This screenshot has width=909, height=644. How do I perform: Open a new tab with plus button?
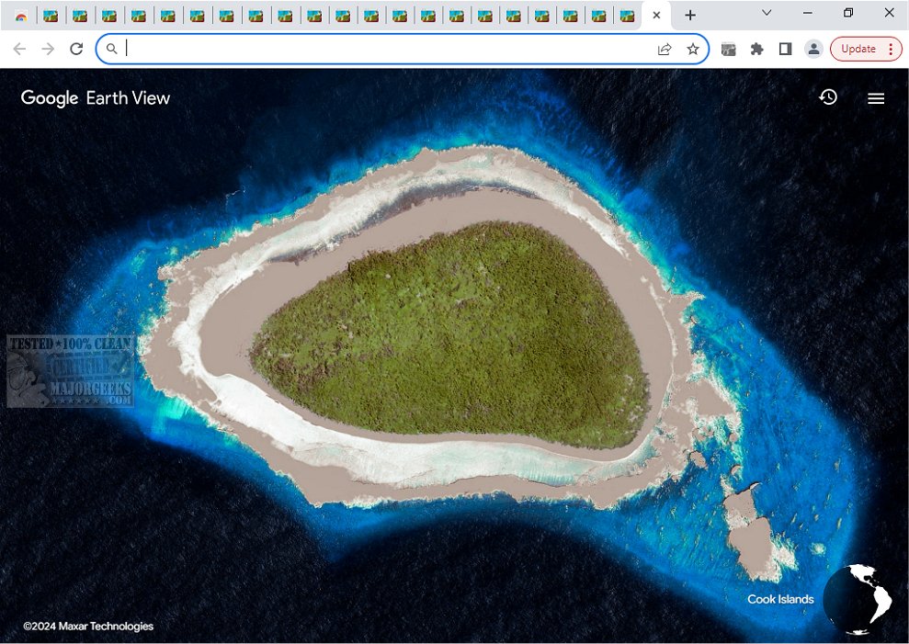pos(690,16)
